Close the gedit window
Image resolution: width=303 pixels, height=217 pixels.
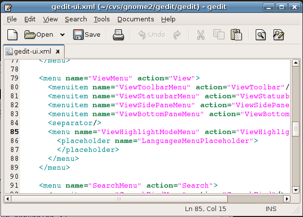pyautogui.click(x=295, y=7)
